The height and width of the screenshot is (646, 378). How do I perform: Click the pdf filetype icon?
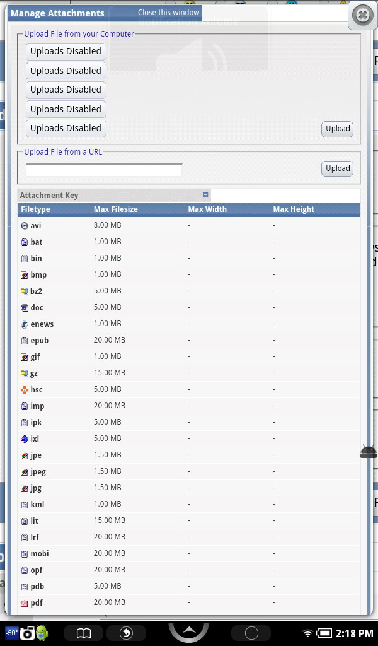[25, 603]
